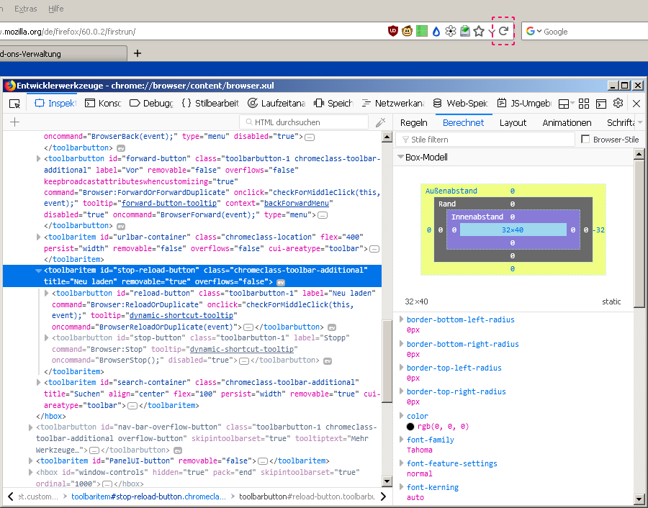The image size is (648, 508).
Task: Open the uBlock Origin extension icon
Action: tap(392, 31)
